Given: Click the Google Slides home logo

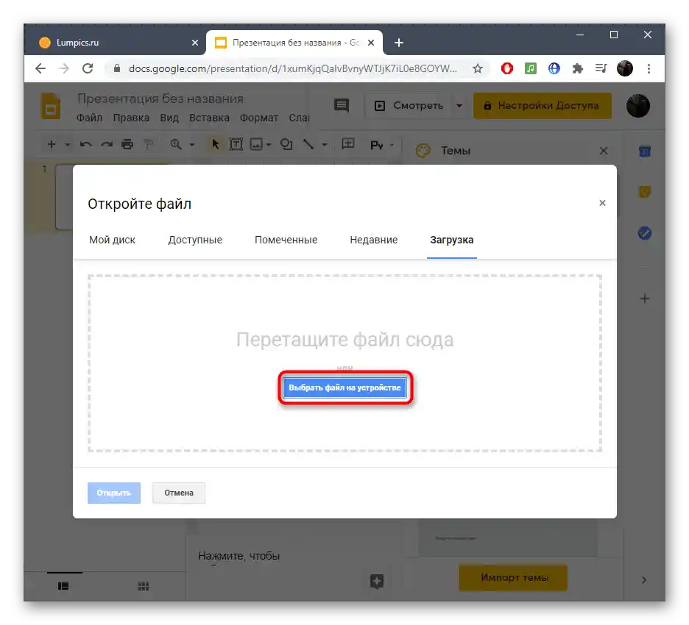Looking at the screenshot, I should click(x=51, y=106).
